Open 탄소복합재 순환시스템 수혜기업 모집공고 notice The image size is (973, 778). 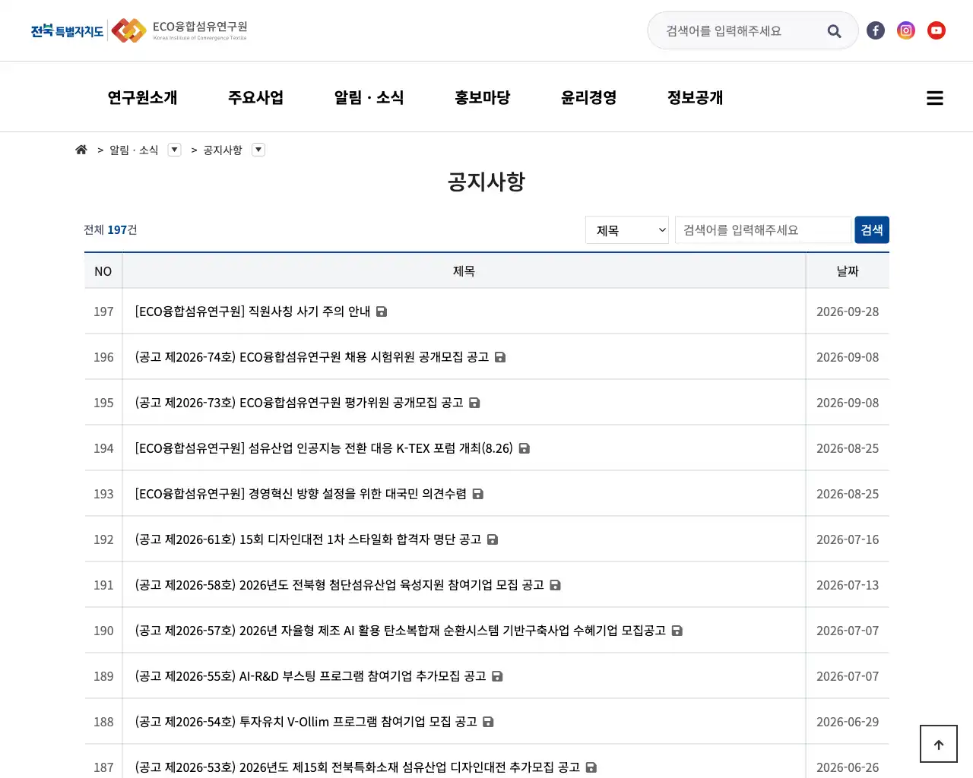400,631
